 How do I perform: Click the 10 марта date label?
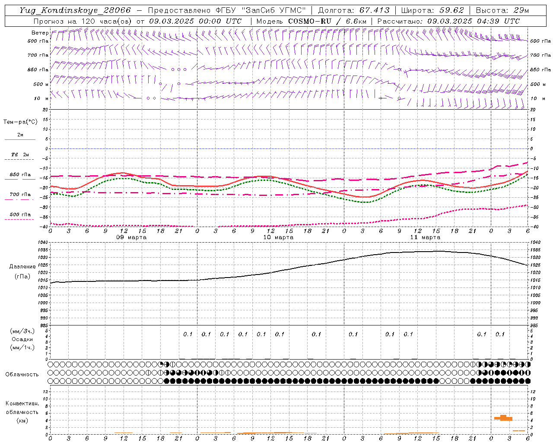pyautogui.click(x=278, y=237)
